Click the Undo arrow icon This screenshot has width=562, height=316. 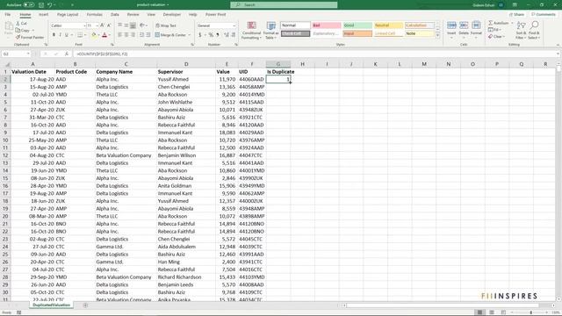[50, 5]
